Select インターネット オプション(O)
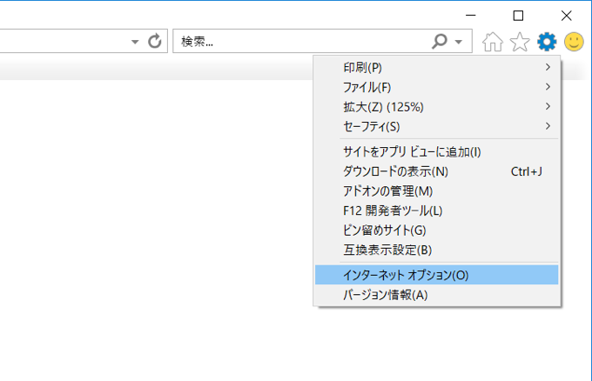 406,275
